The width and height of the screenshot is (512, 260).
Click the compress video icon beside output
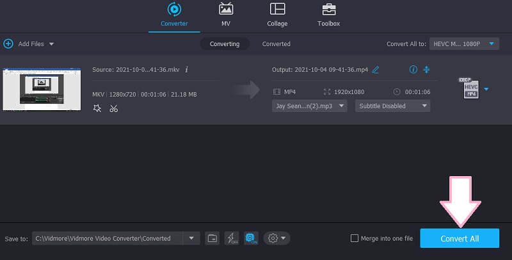pos(427,69)
